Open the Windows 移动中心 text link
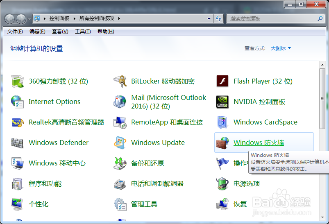Screen dimensions: 329x224 pyautogui.click(x=57, y=163)
